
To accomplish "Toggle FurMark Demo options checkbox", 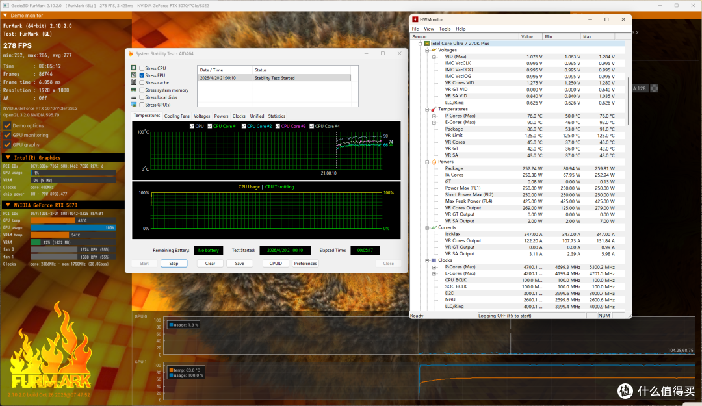I will 7,126.
